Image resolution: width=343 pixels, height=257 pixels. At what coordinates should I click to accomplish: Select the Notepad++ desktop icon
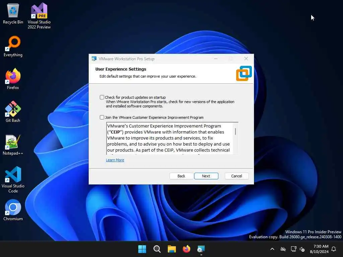click(13, 145)
